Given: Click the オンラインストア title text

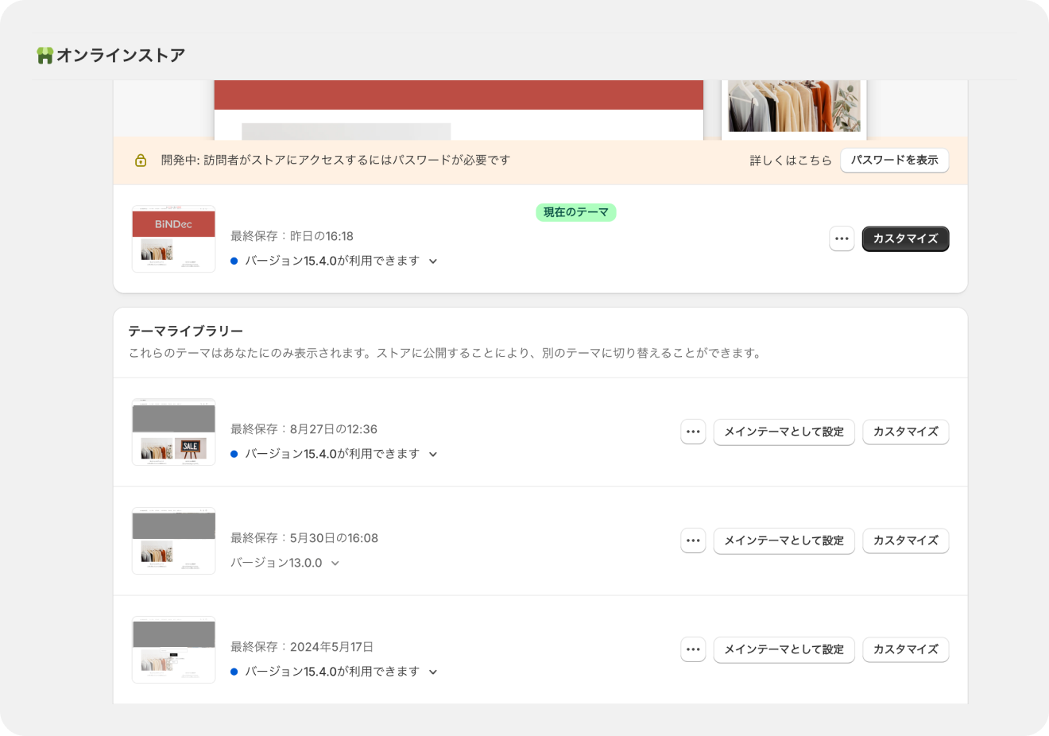Looking at the screenshot, I should (121, 56).
